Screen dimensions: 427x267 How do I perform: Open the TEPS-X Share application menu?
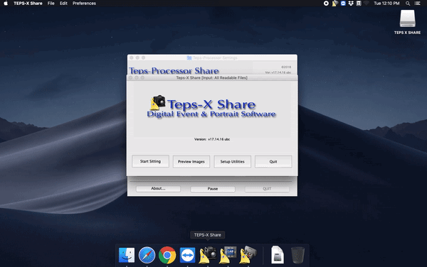[28, 4]
